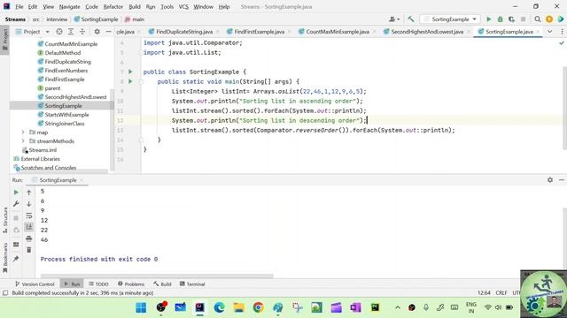Image resolution: width=567 pixels, height=318 pixels.
Task: Click the Project vertical side tab
Action: coord(5,39)
